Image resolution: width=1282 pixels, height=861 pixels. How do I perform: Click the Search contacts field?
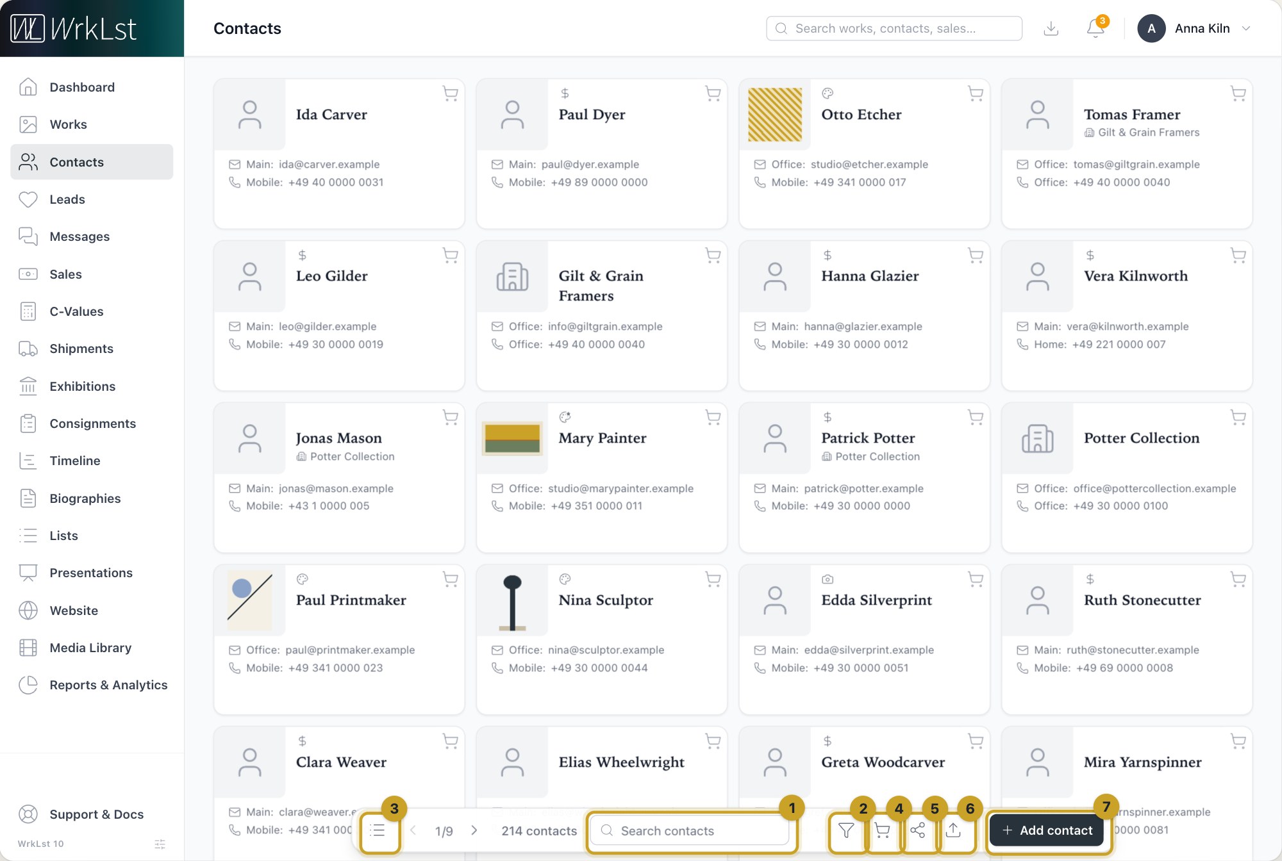coord(689,830)
